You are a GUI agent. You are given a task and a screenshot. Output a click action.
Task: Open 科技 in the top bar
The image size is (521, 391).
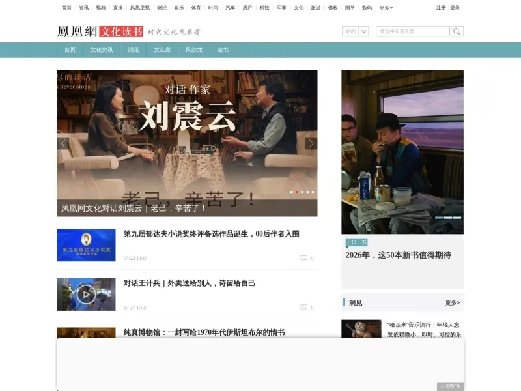[264, 8]
